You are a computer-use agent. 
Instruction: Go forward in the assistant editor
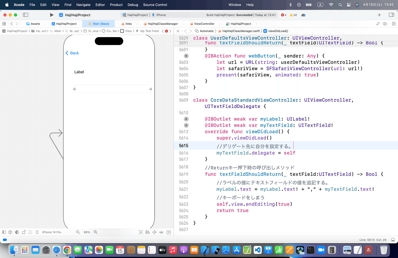[190, 31]
